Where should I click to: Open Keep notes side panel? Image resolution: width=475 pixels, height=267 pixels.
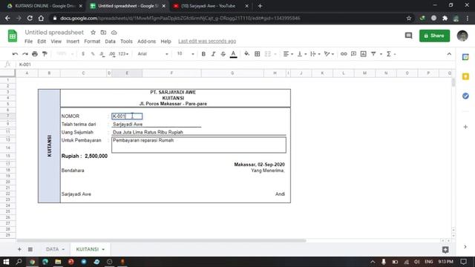point(465,76)
